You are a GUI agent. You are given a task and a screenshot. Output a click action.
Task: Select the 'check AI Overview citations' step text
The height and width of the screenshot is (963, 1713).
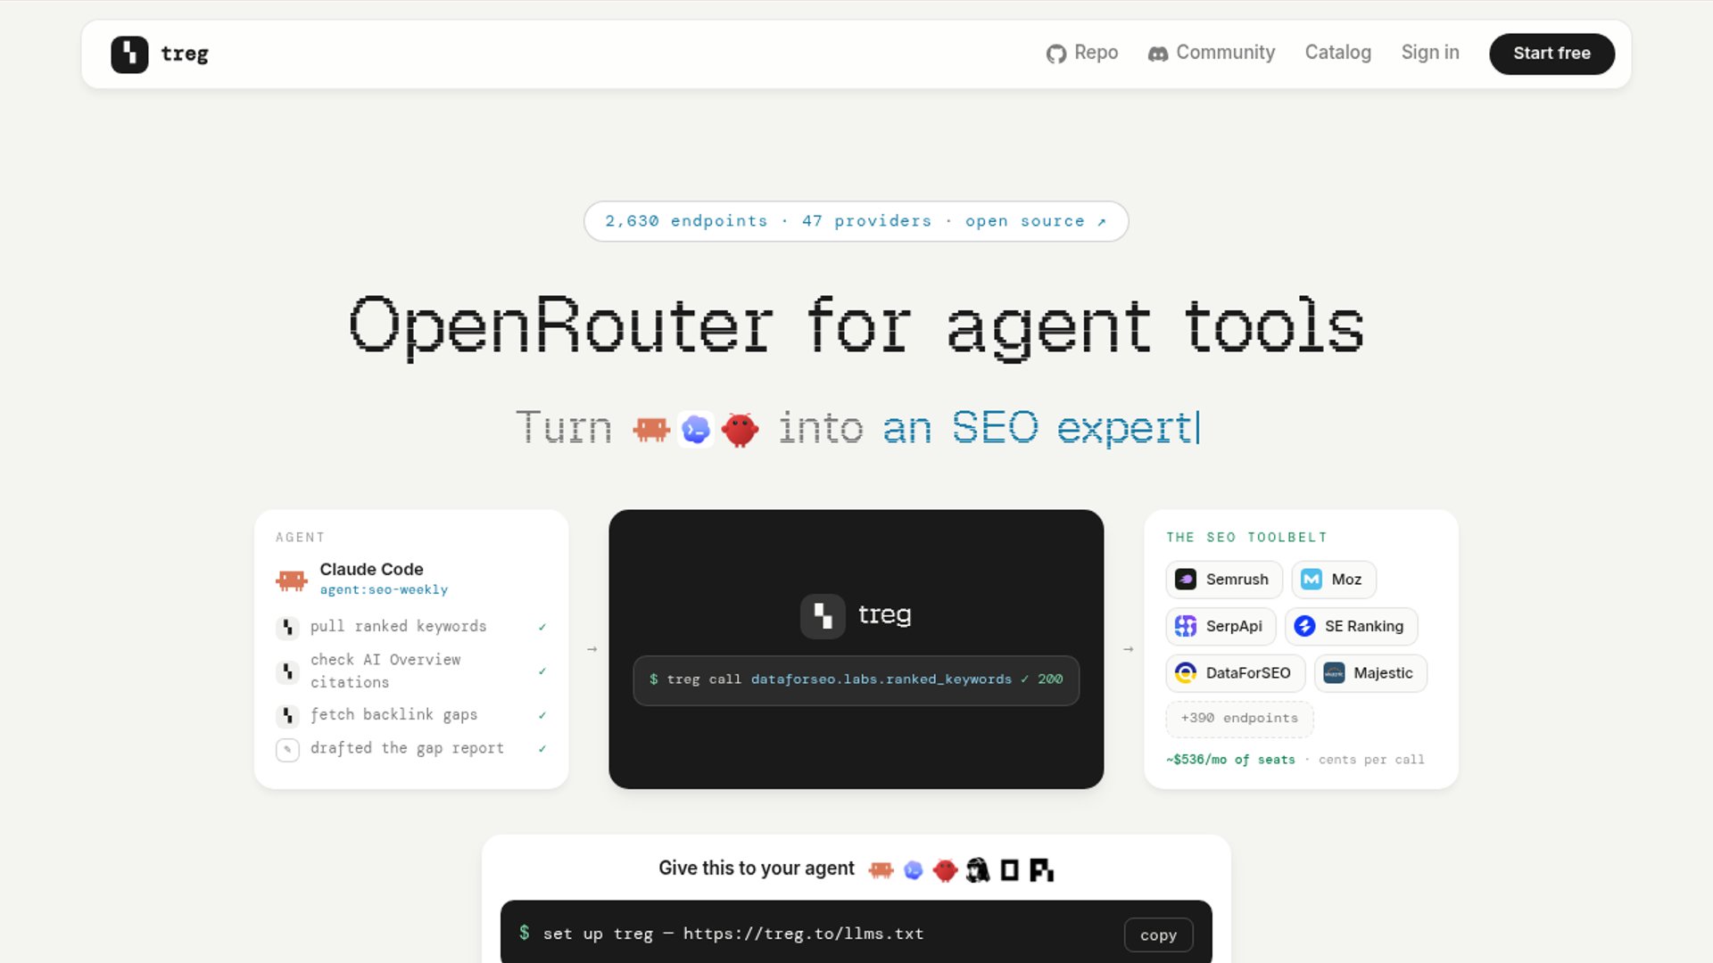pos(385,671)
